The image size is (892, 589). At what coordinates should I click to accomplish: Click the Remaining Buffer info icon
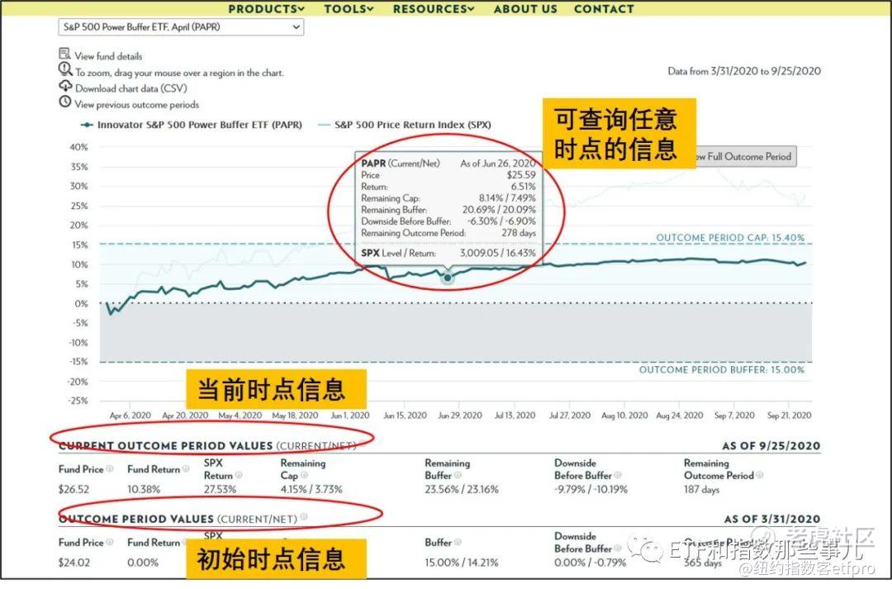point(458,475)
